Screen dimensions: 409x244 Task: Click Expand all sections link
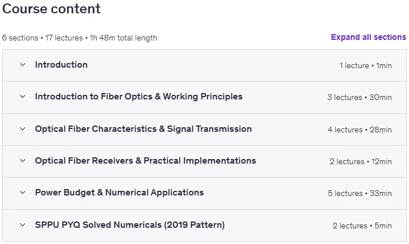[x=369, y=37]
